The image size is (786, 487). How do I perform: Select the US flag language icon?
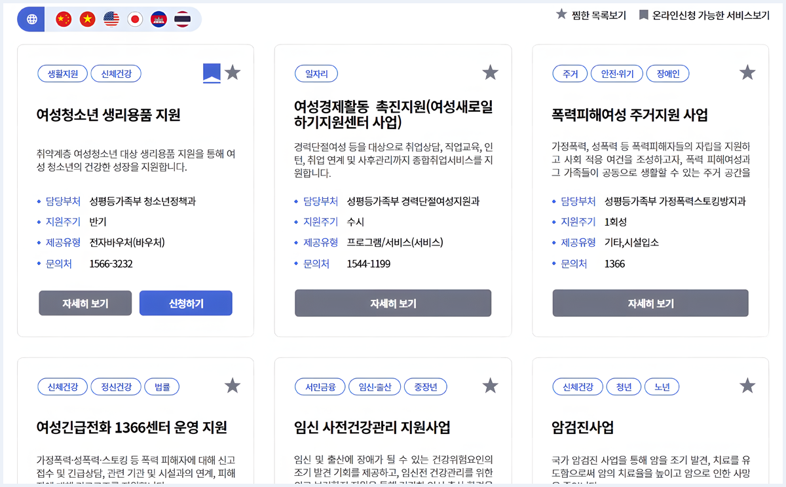[111, 19]
